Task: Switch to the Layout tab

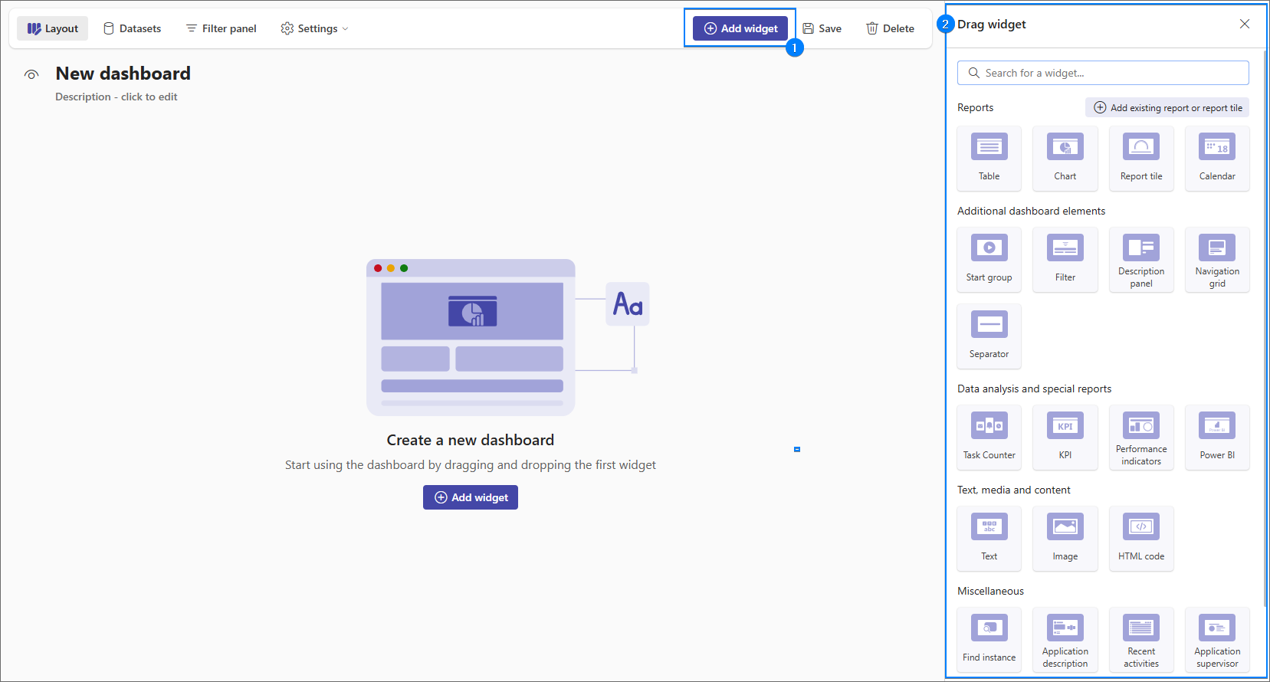Action: point(53,28)
